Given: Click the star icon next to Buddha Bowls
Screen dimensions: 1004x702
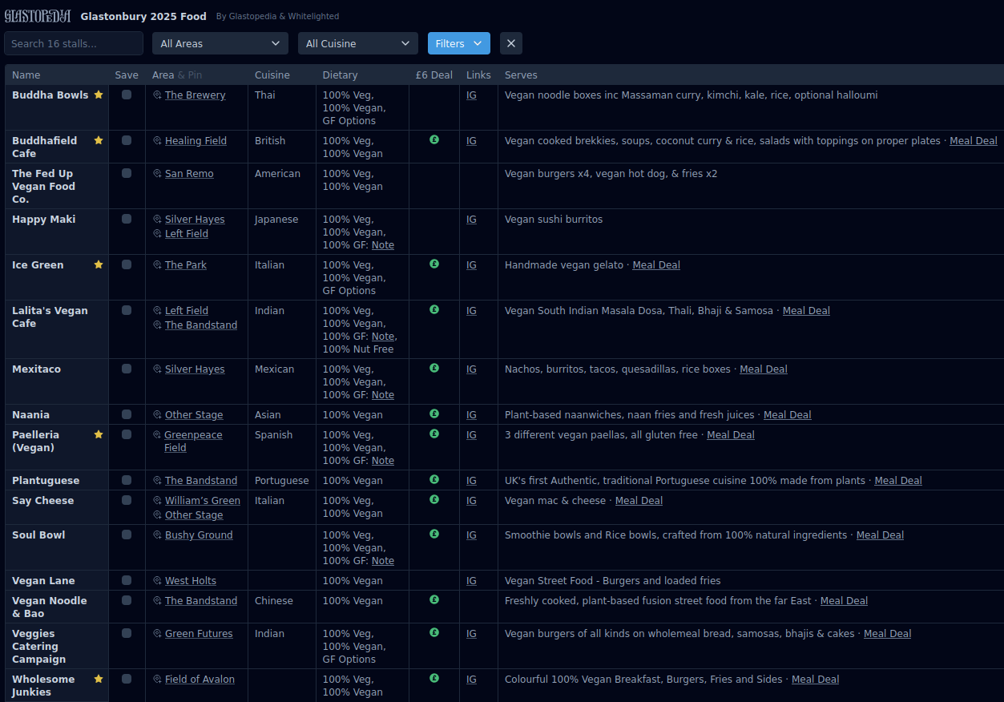Looking at the screenshot, I should [99, 95].
